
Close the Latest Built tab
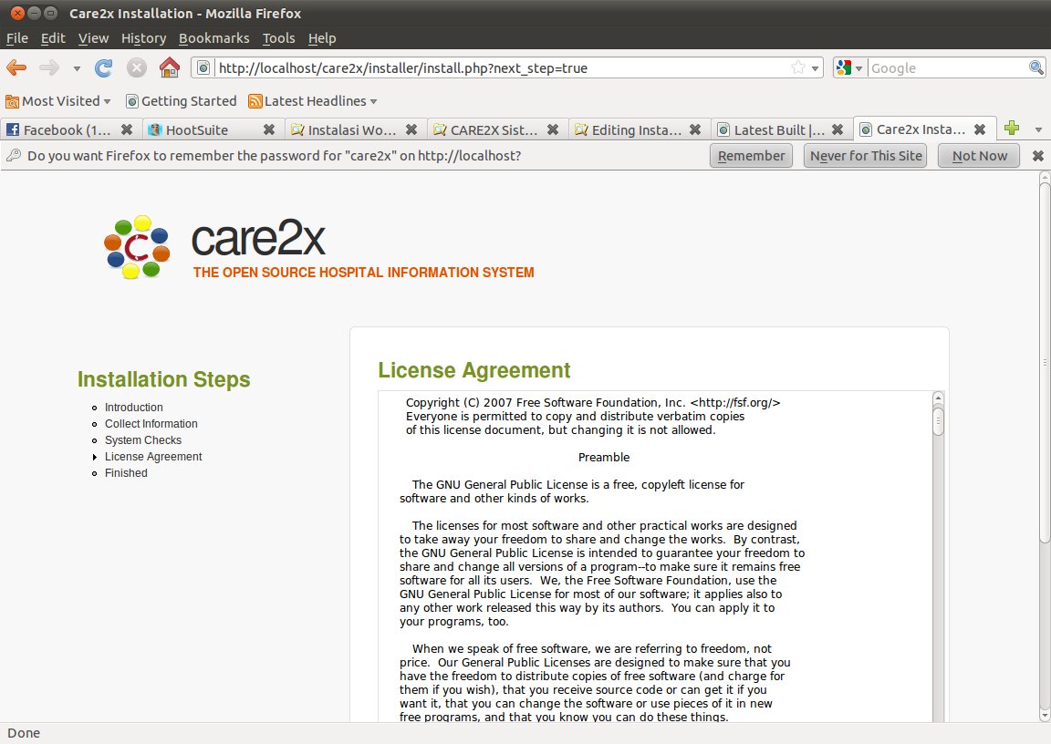838,129
